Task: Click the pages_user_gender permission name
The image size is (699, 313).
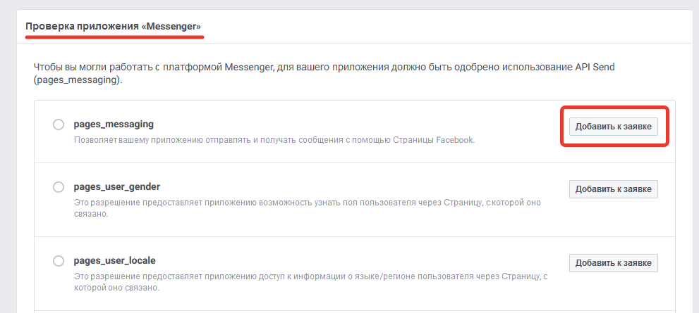Action: 117,186
